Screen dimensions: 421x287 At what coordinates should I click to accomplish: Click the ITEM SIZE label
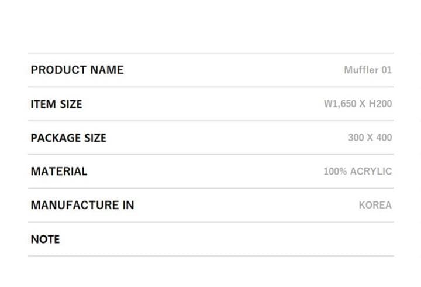(56, 104)
